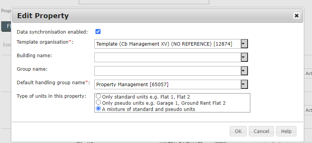Click into the Template organisation text field

pos(168,44)
